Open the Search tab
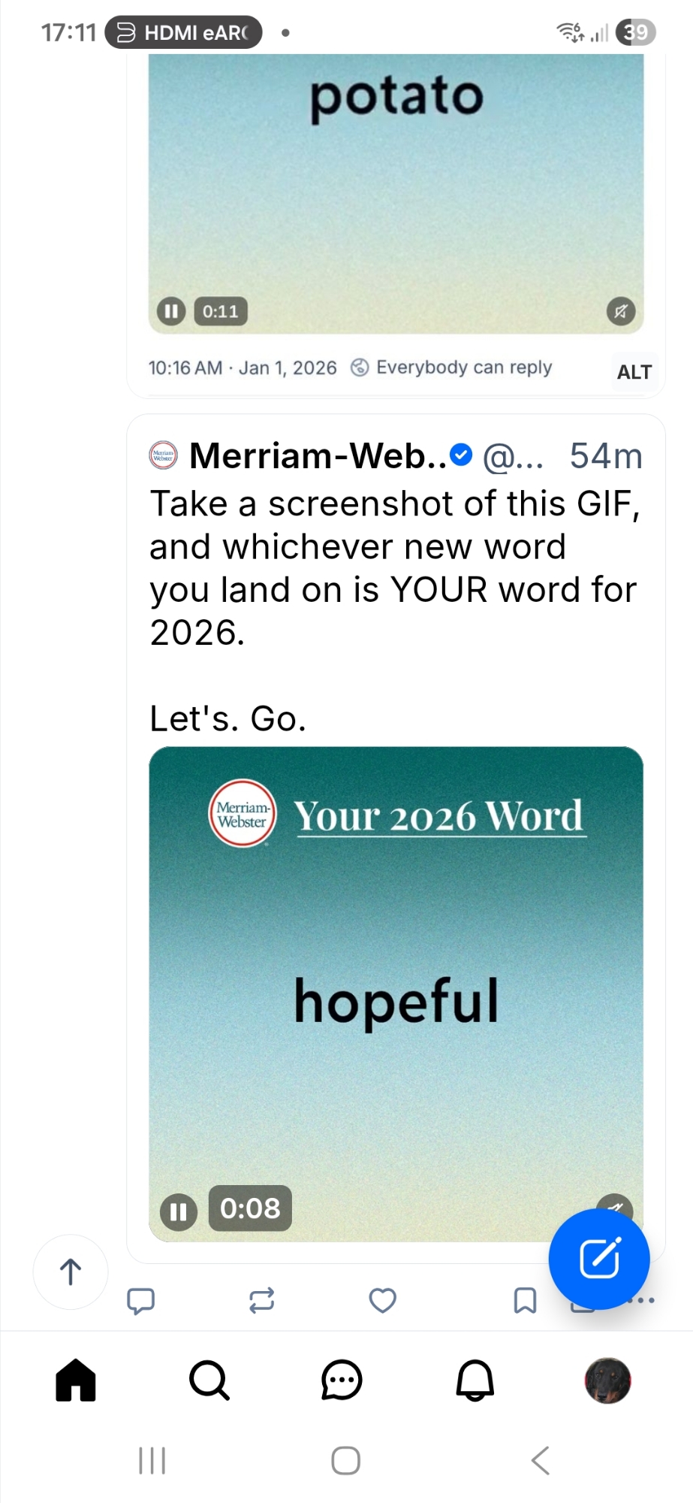The width and height of the screenshot is (693, 1503). 209,1381
